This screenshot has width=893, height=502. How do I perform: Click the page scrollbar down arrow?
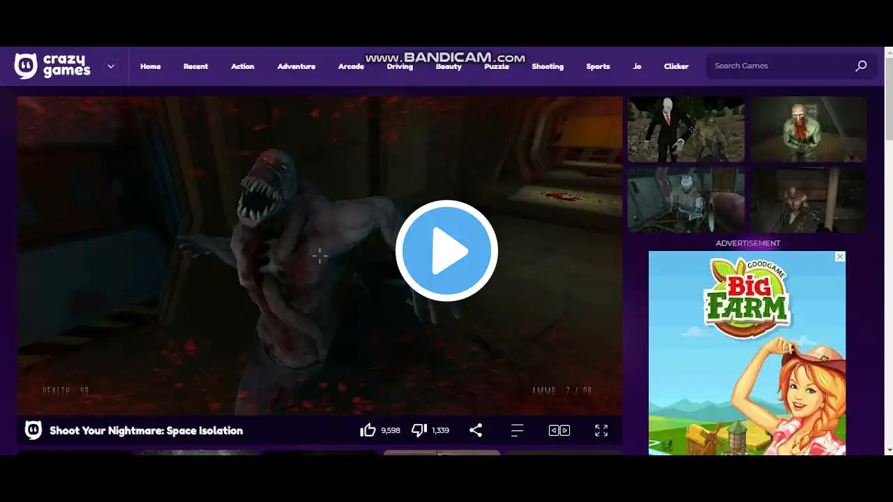pyautogui.click(x=889, y=450)
